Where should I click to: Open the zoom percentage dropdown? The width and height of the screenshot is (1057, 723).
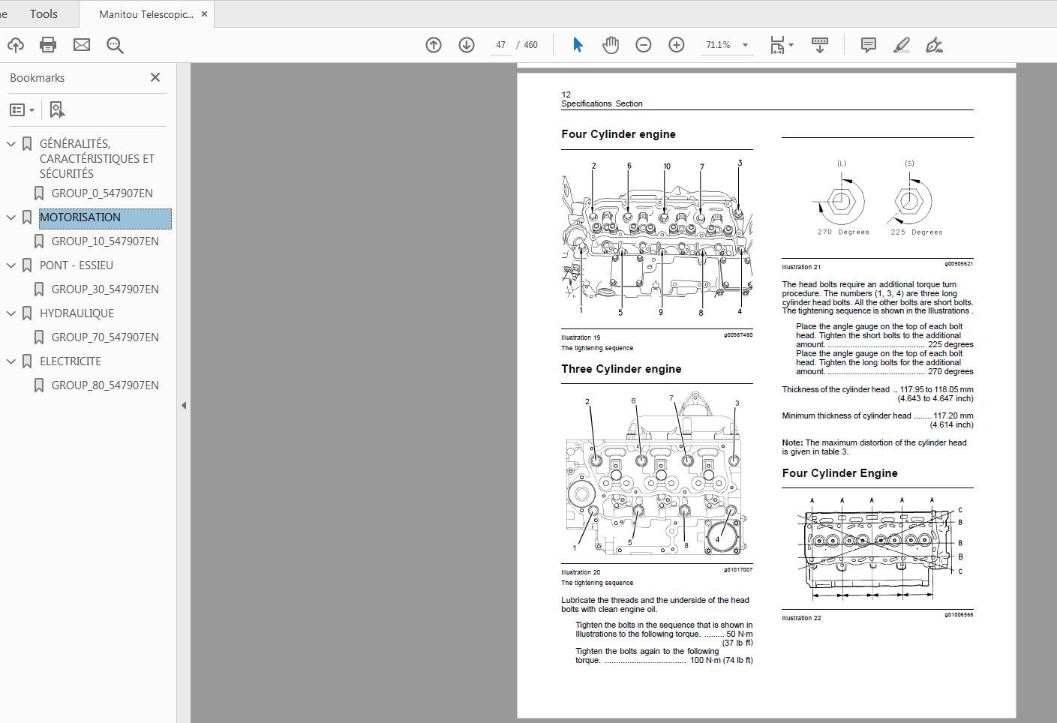pyautogui.click(x=745, y=45)
